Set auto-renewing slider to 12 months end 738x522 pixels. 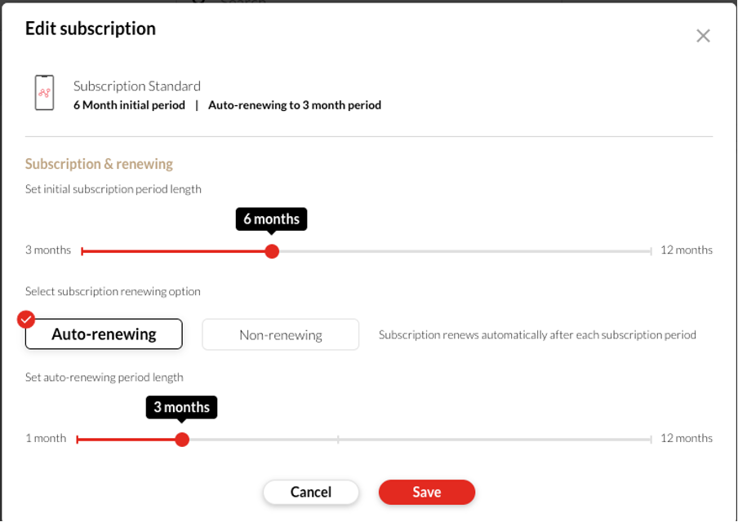[651, 440]
